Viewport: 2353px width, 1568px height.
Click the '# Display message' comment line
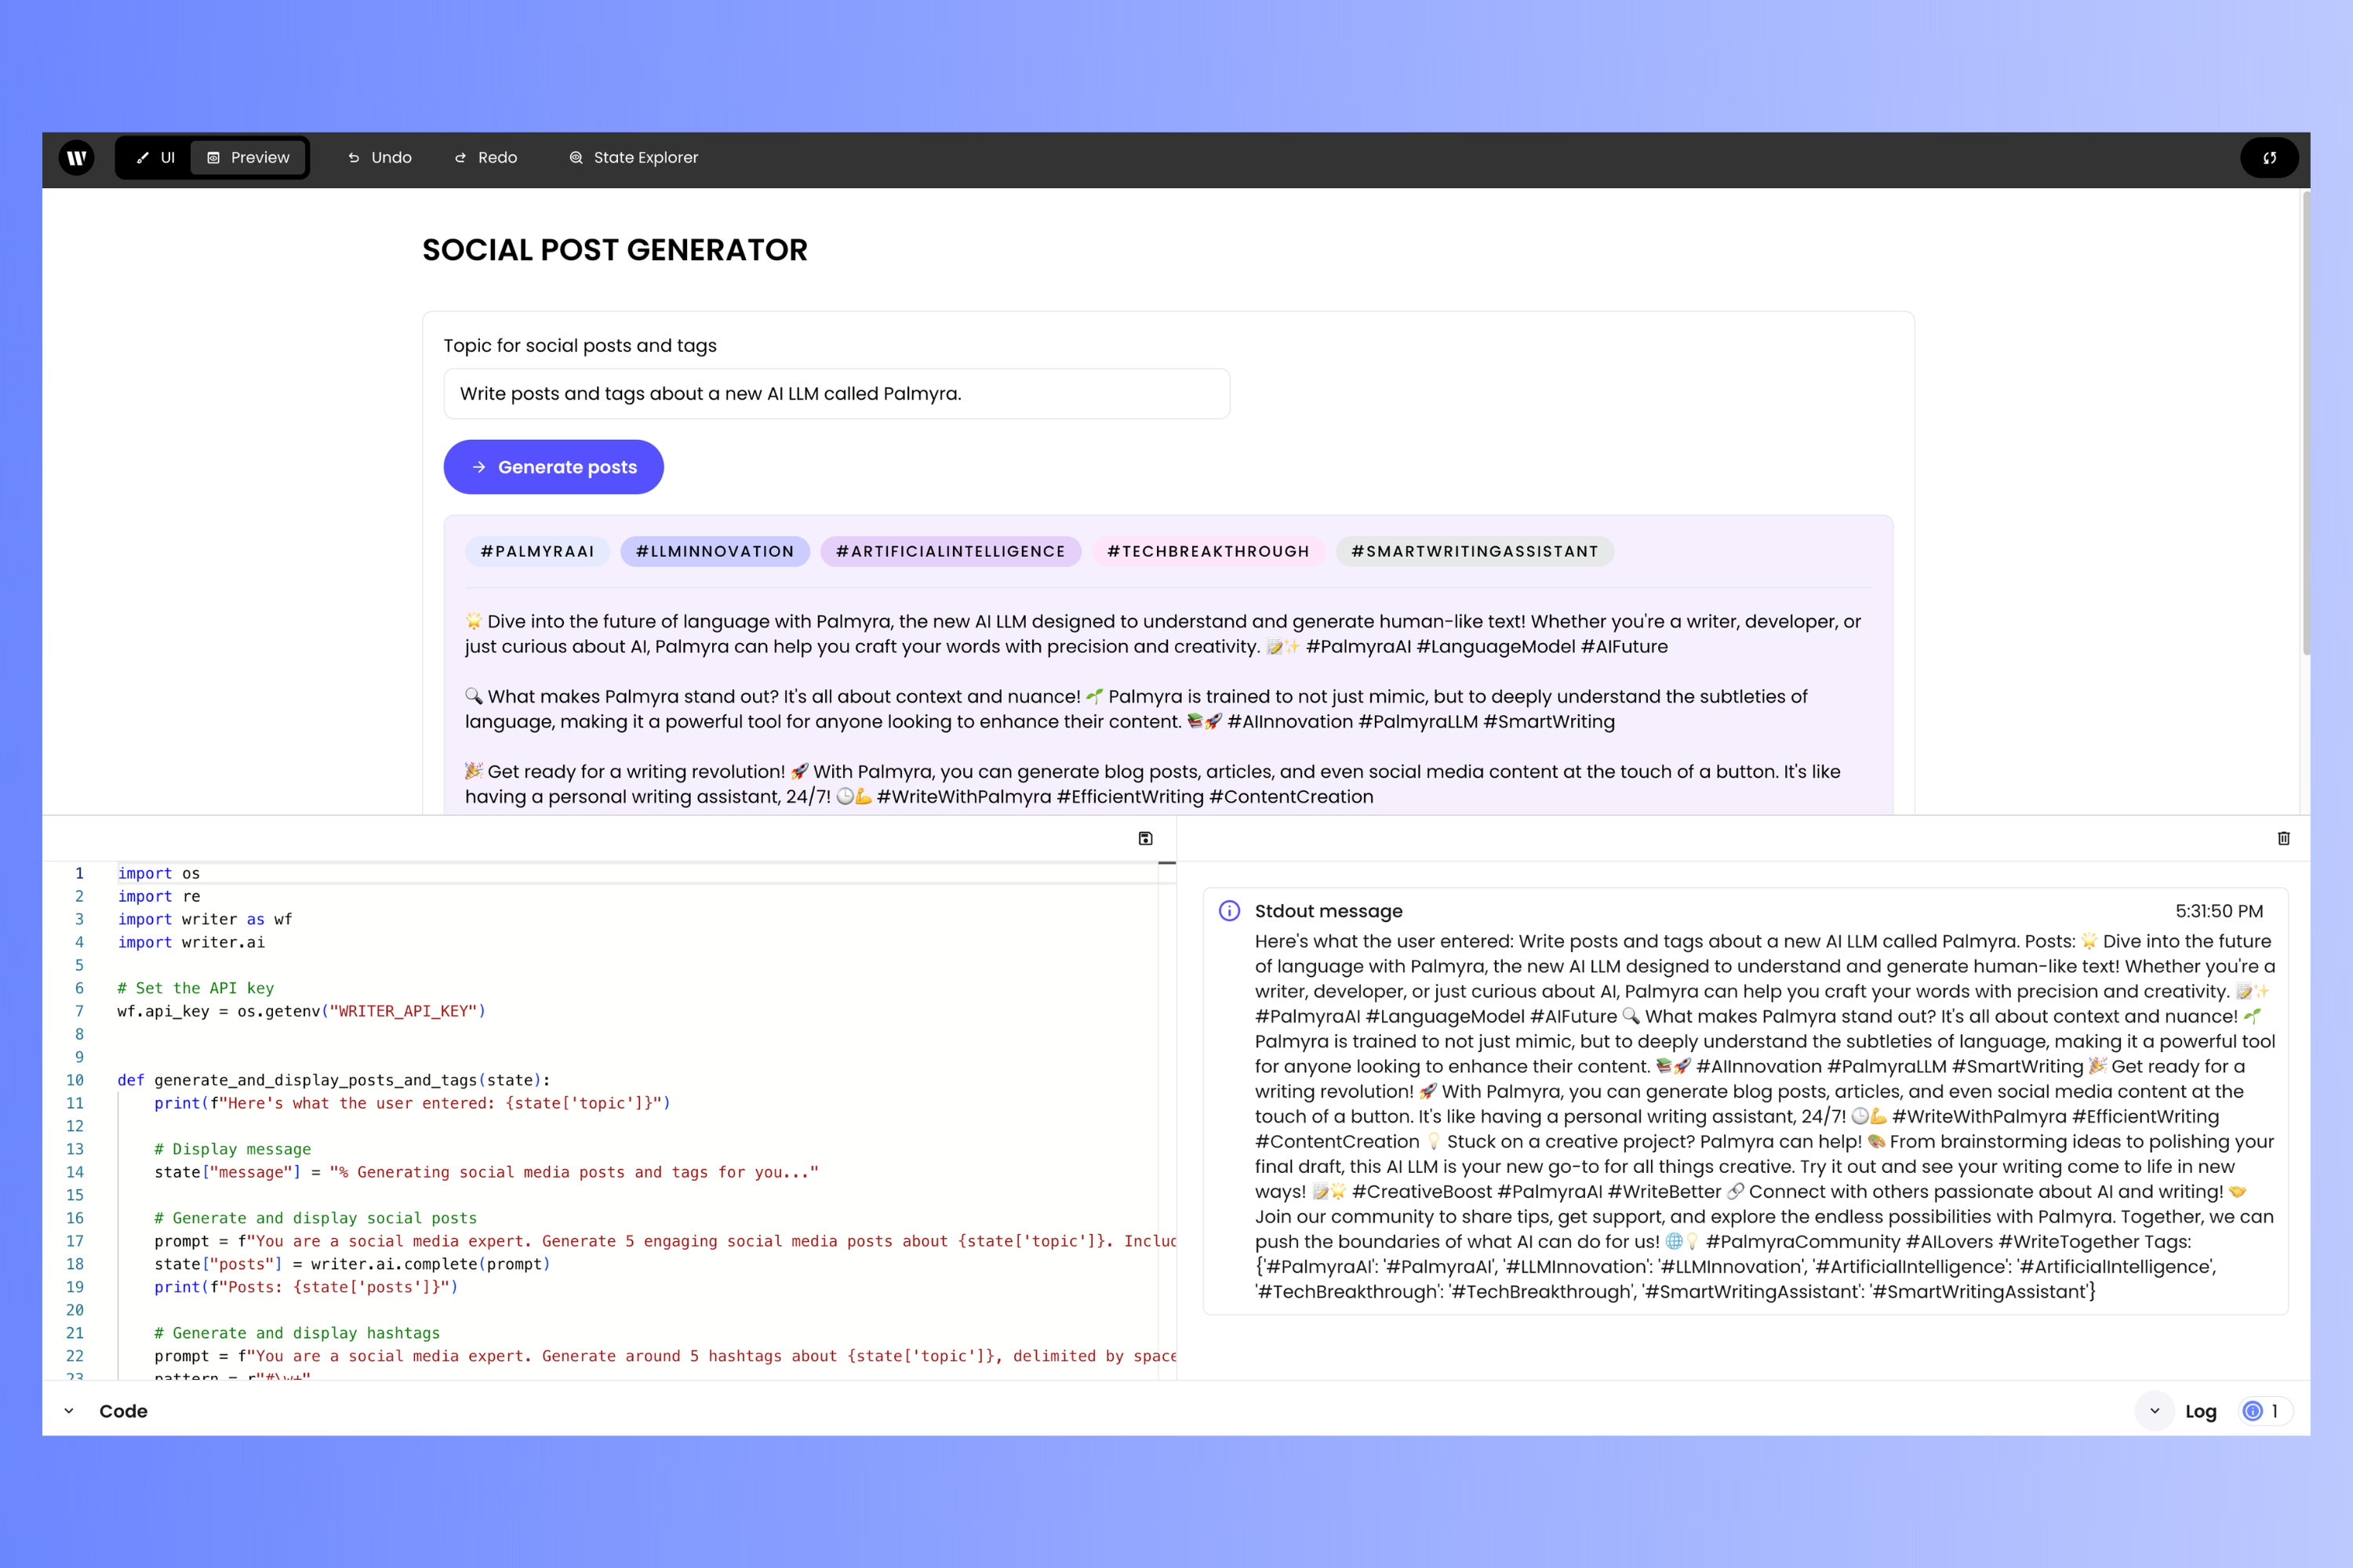[232, 1150]
